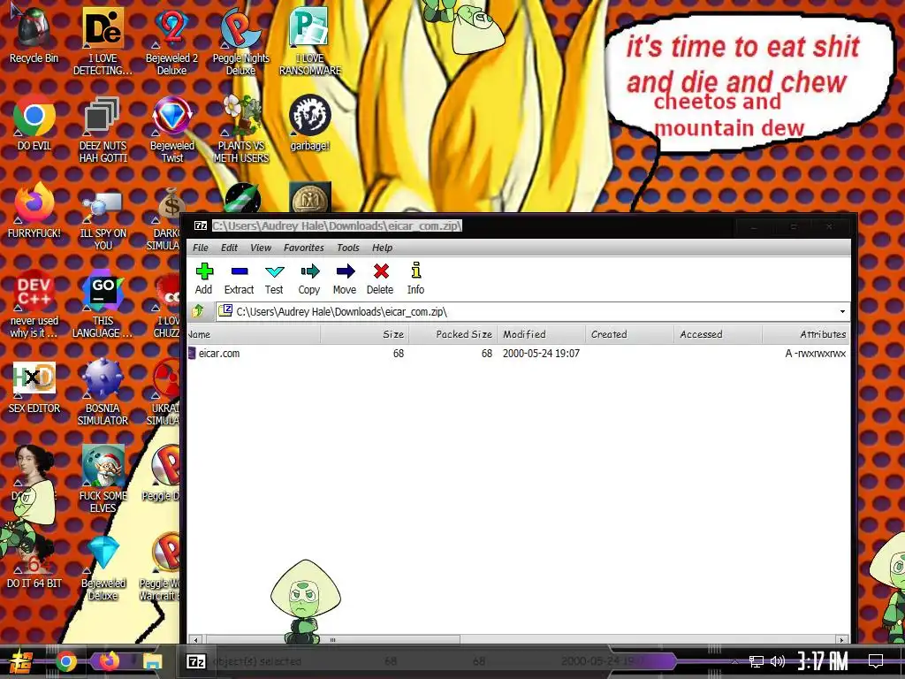Select the Peggle Nights Deluxe desktop icon

(x=240, y=41)
